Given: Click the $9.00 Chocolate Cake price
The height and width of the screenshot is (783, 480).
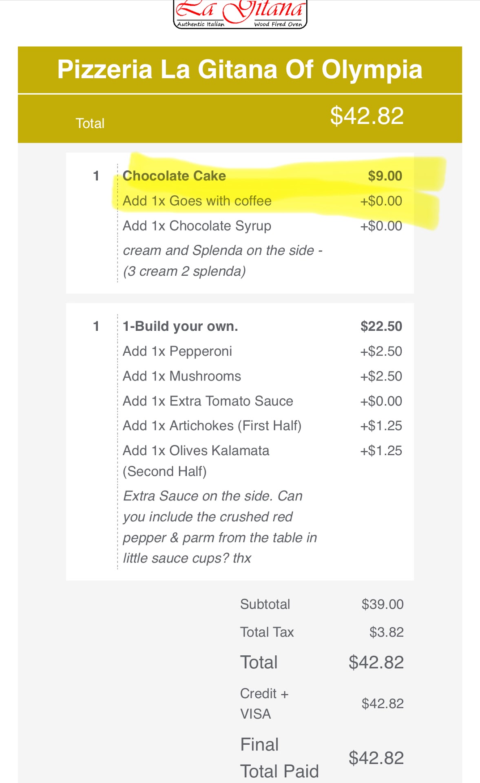Looking at the screenshot, I should point(385,176).
